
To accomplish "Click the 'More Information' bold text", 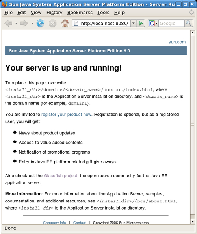I will point(23,194).
